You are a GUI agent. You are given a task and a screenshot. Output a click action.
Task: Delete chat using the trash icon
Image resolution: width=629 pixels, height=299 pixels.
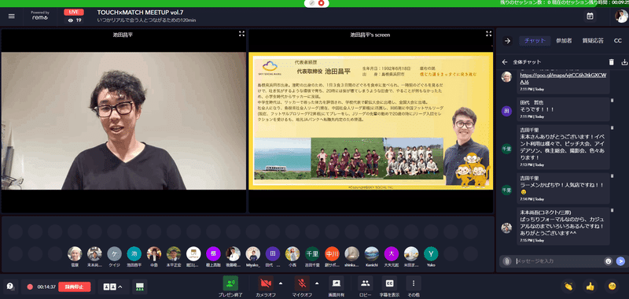[612, 62]
